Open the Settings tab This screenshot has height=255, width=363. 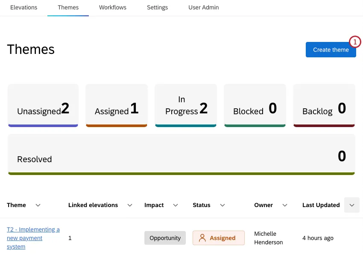tap(157, 7)
